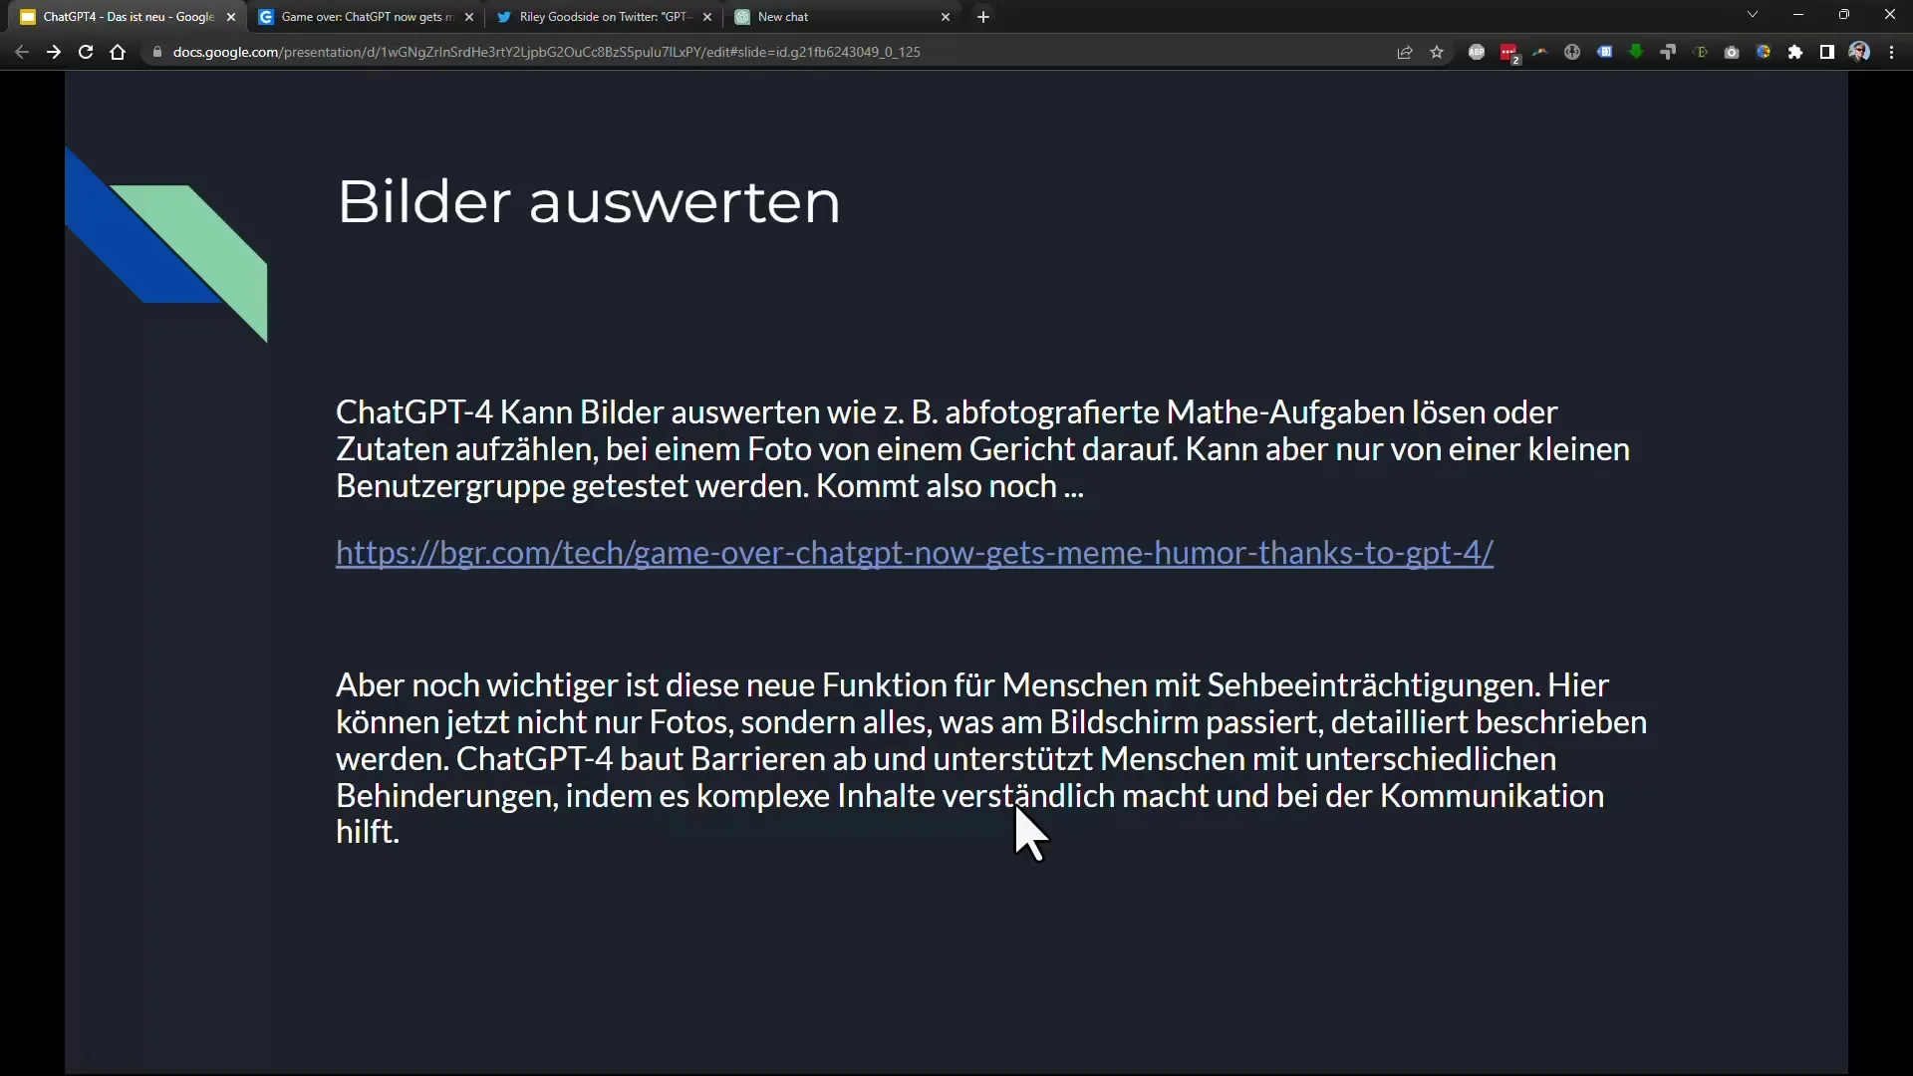Open the green download arrow extension
Image resolution: width=1913 pixels, height=1076 pixels.
[1636, 52]
